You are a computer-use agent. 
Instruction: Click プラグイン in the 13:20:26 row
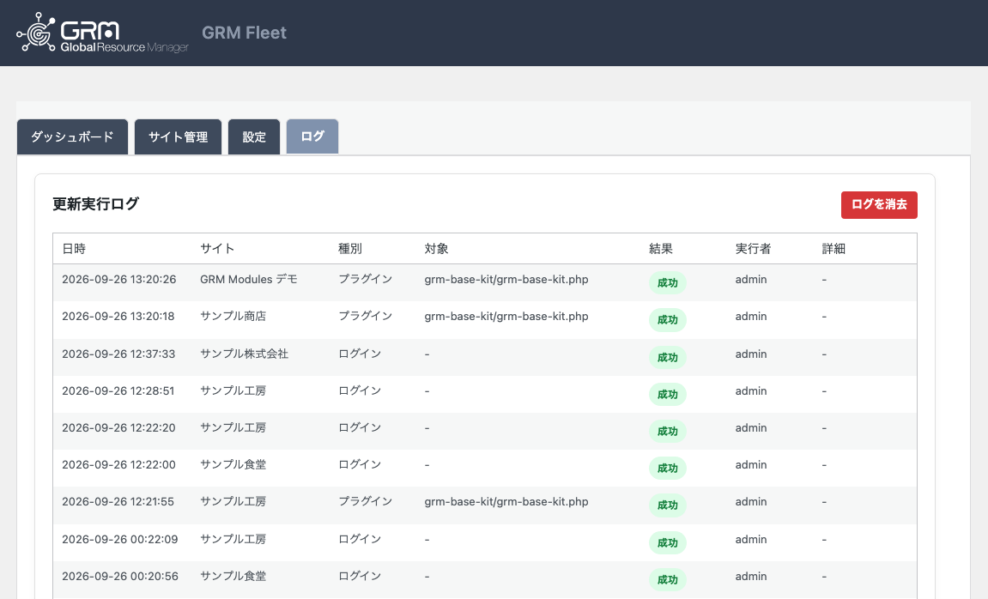point(366,280)
